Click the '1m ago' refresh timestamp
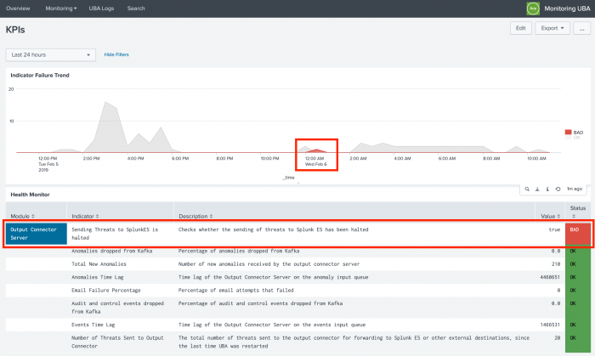 (575, 189)
